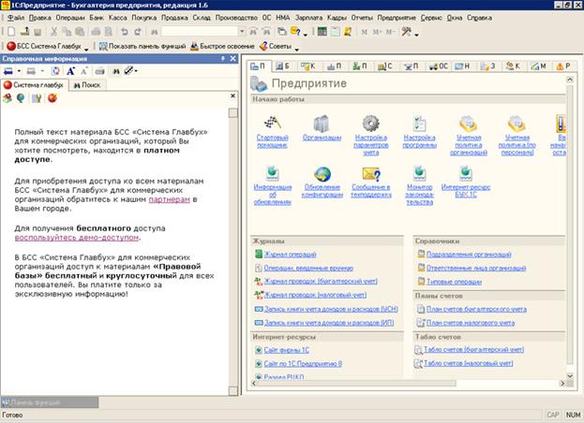
Task: Click the buildings Организации icon
Action: click(321, 124)
